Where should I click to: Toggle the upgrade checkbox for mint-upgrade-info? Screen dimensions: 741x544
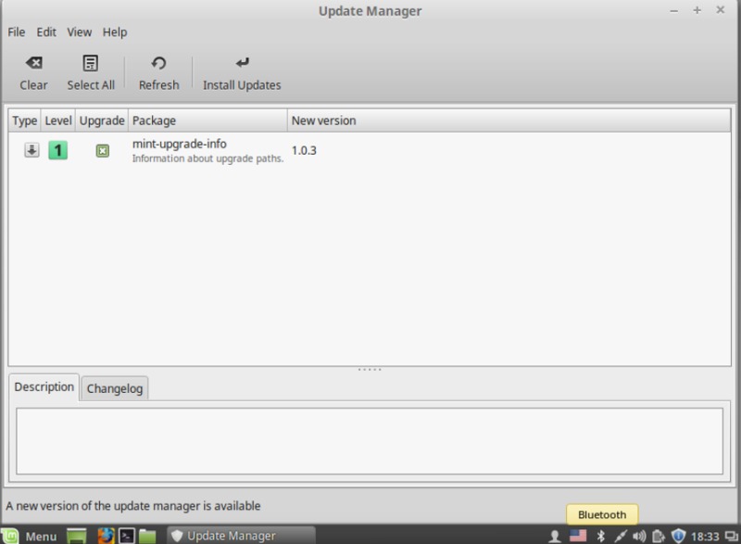point(102,150)
